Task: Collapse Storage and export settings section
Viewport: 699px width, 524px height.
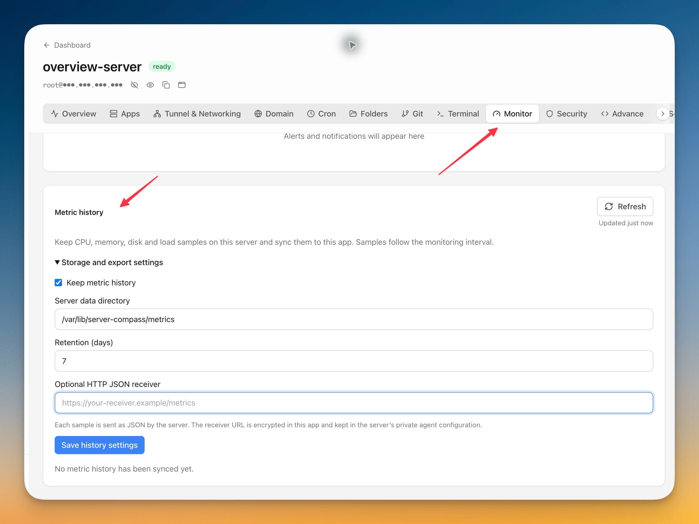Action: [109, 263]
